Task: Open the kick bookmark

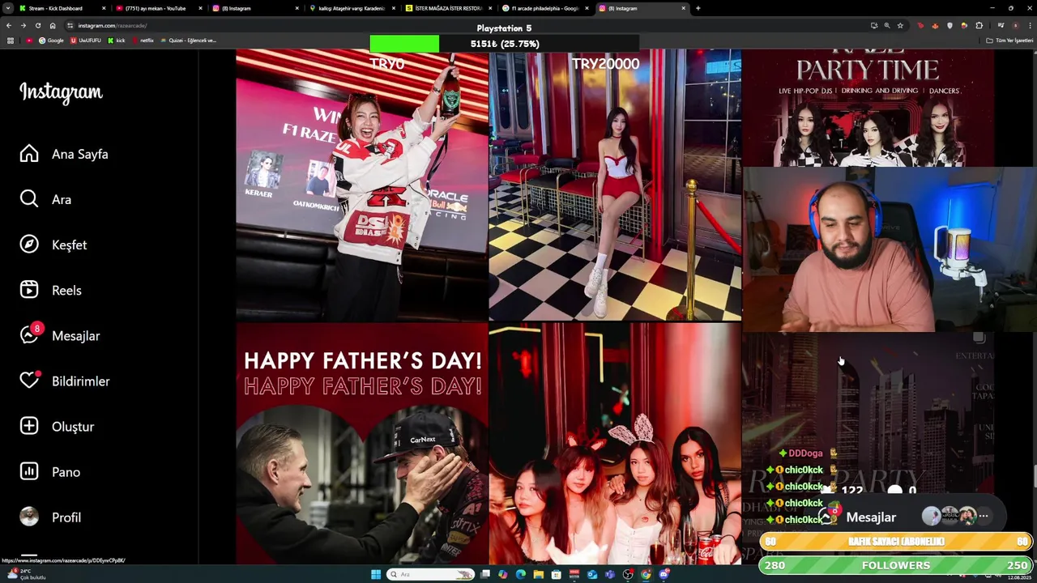Action: [x=117, y=40]
